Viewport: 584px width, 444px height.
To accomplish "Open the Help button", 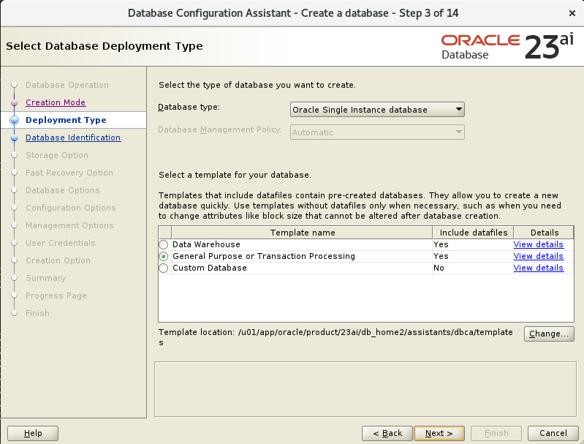I will pyautogui.click(x=33, y=433).
